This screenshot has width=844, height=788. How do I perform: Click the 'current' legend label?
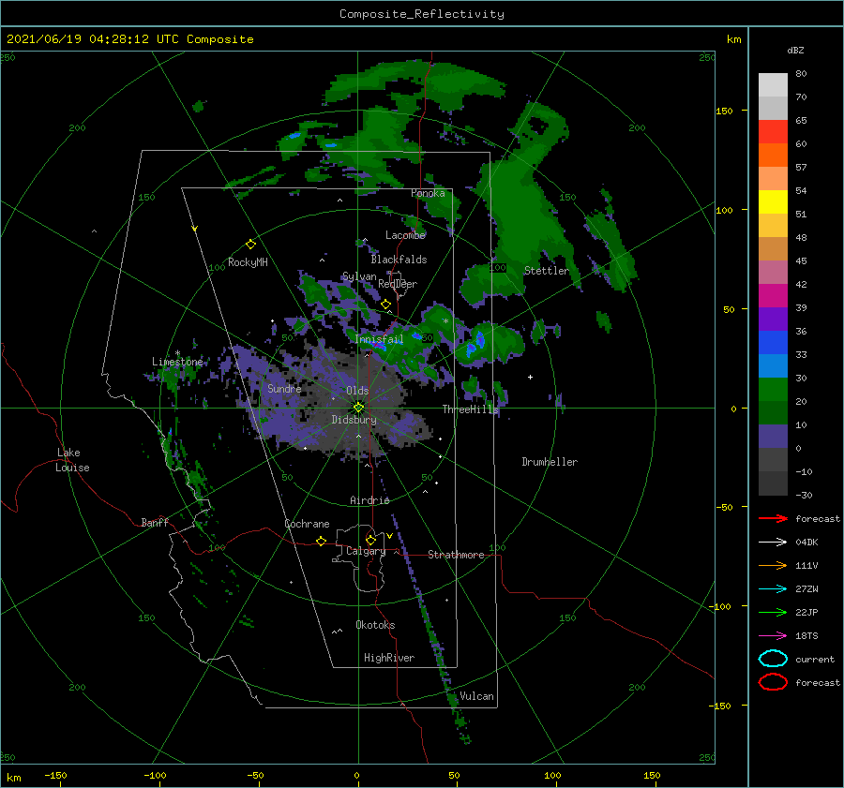pos(815,660)
